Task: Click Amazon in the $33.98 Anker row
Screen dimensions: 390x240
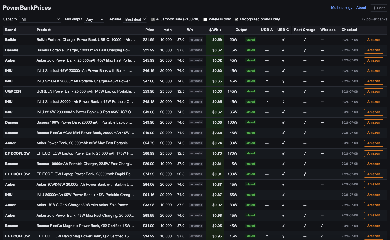Action: 374,205
